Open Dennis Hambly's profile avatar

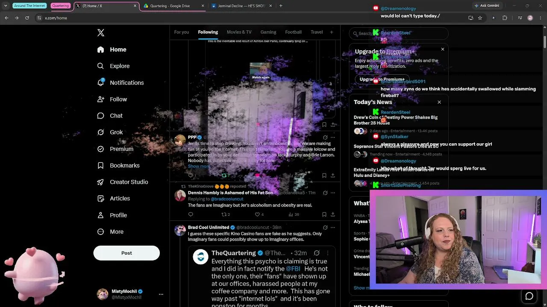tap(180, 196)
